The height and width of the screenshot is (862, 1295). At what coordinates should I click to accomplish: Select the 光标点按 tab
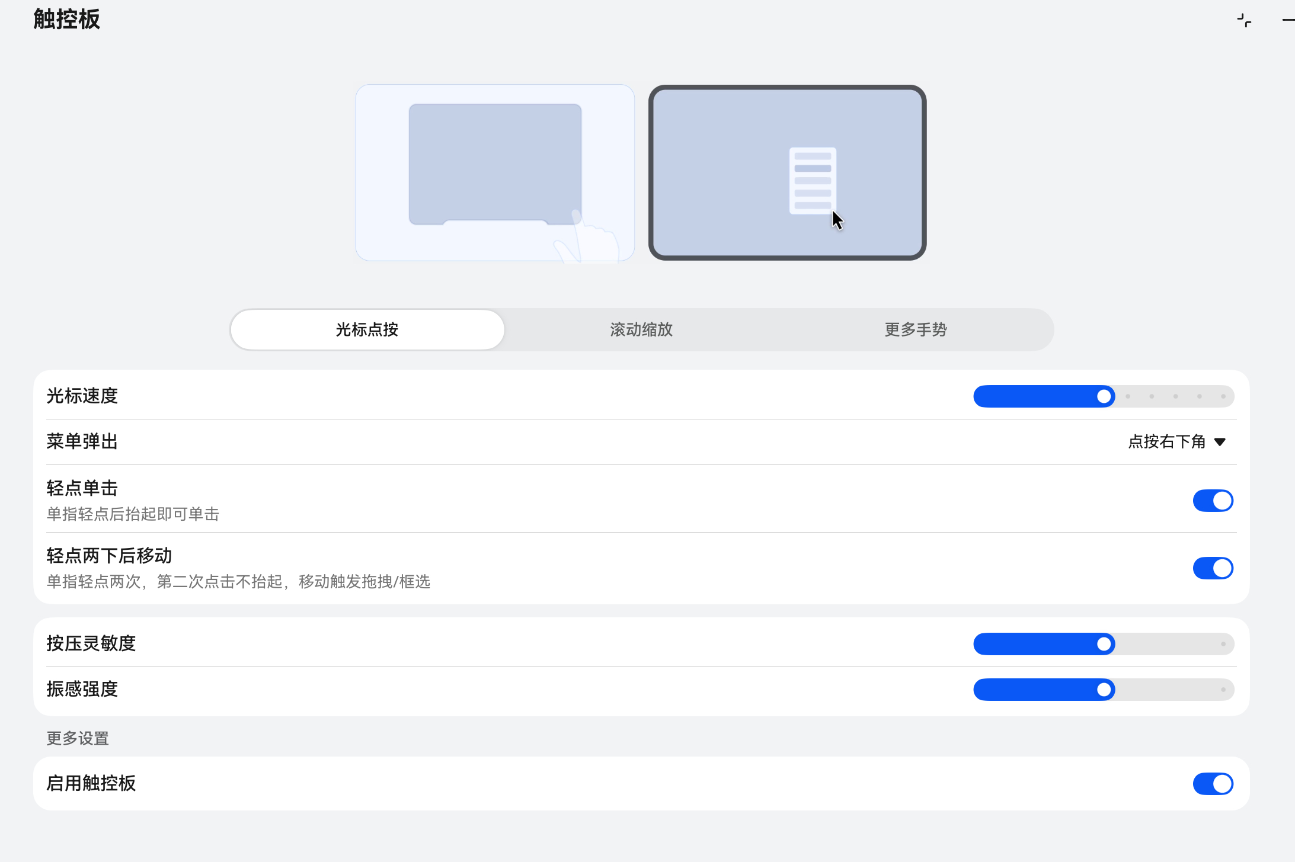click(x=367, y=329)
